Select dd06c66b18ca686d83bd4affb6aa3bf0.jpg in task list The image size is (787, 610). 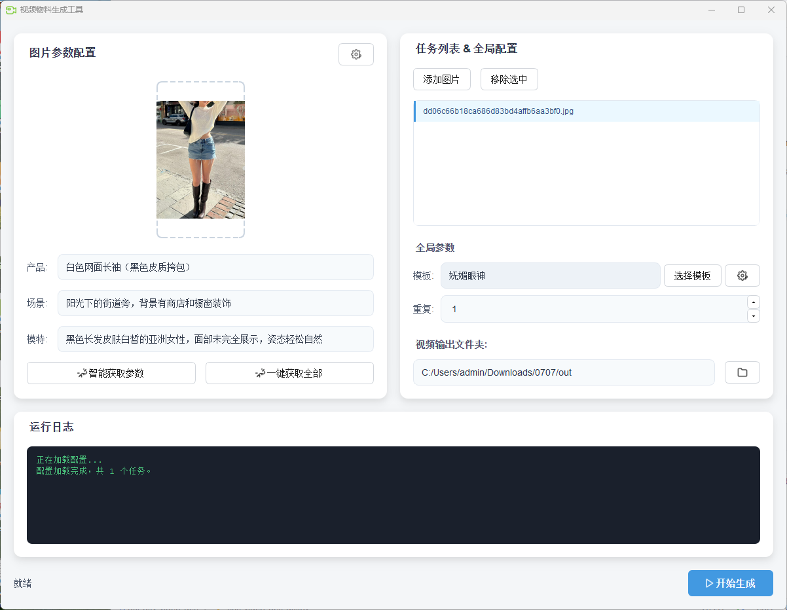click(498, 111)
